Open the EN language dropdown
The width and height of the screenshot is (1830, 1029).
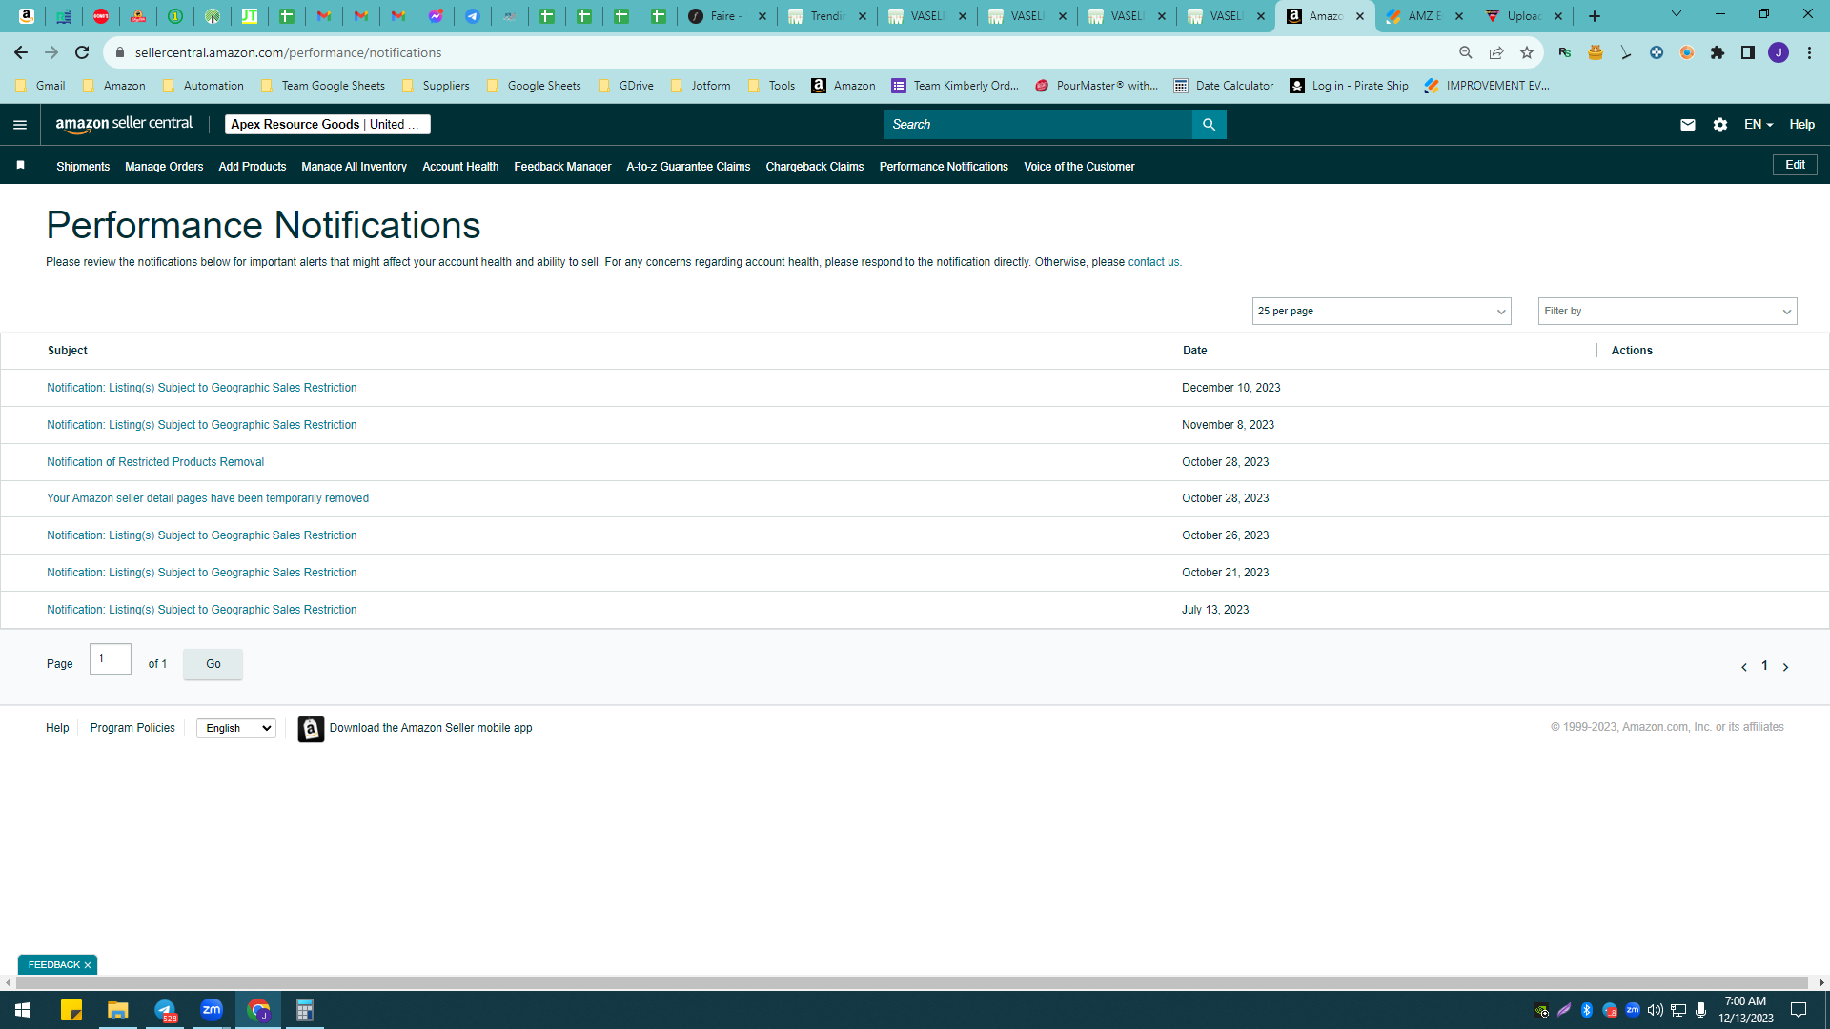point(1759,125)
